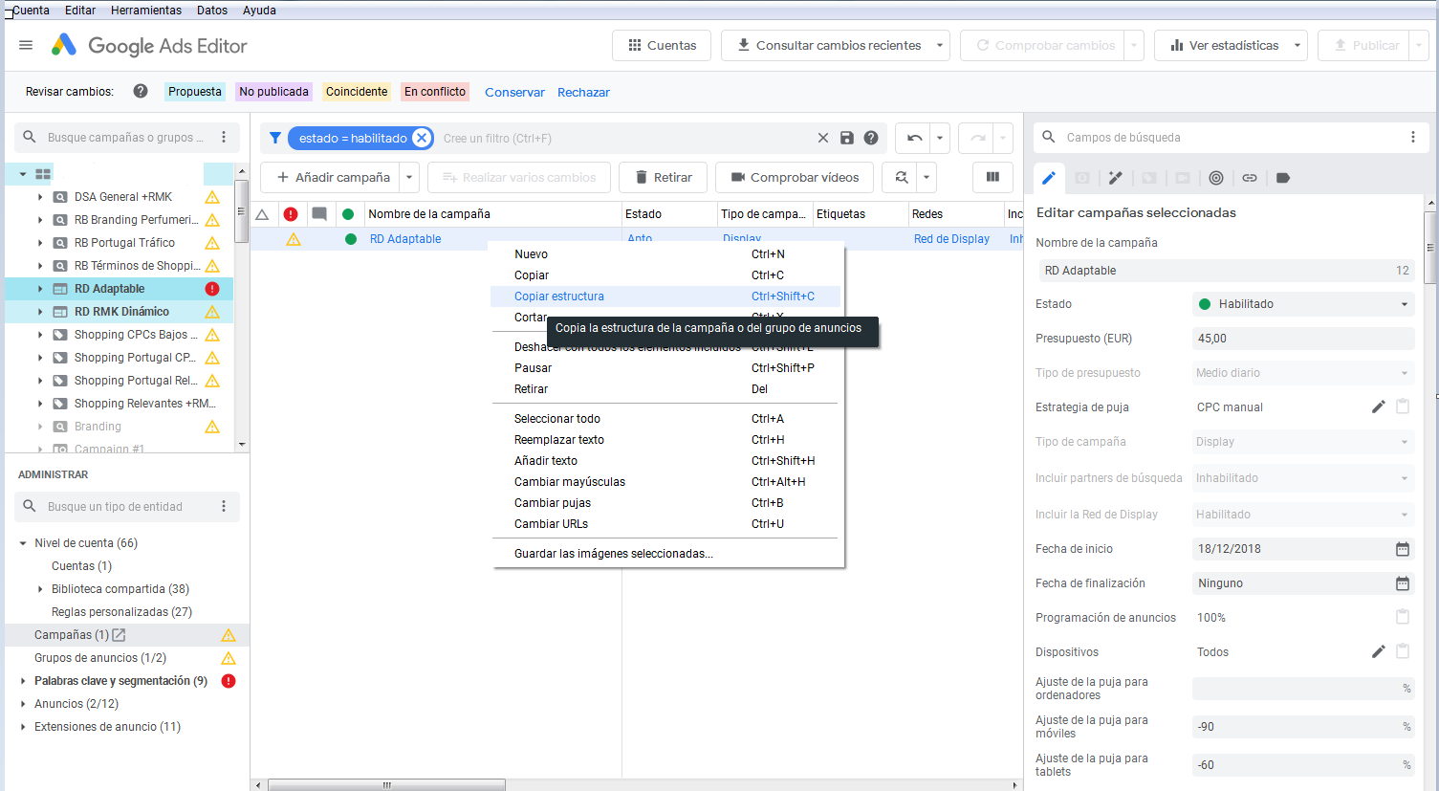Expand the RD Adaptable campaign node
1439x791 pixels.
(40, 289)
